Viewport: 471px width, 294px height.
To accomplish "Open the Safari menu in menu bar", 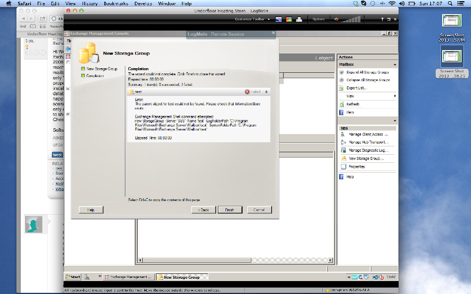I will 24,4.
